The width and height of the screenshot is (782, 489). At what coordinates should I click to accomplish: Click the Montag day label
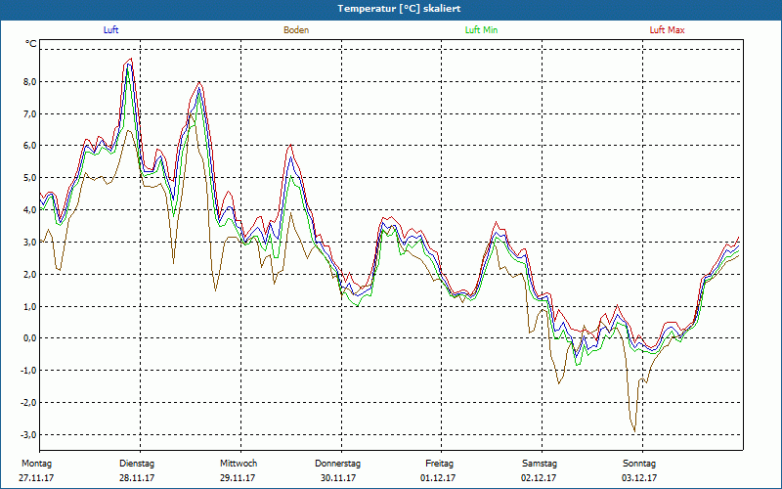(x=36, y=464)
